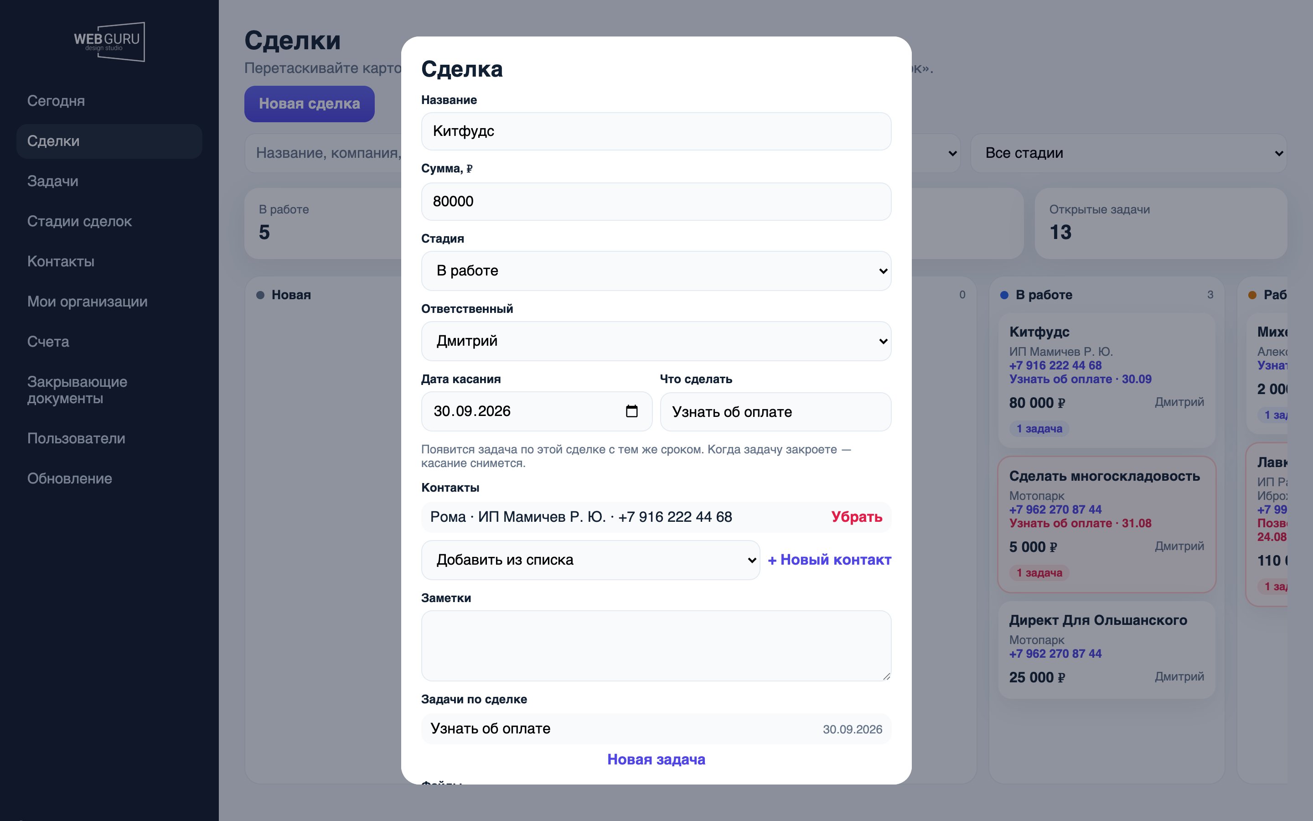Click into the Название field with Китфудс
The width and height of the screenshot is (1313, 821).
pos(656,131)
